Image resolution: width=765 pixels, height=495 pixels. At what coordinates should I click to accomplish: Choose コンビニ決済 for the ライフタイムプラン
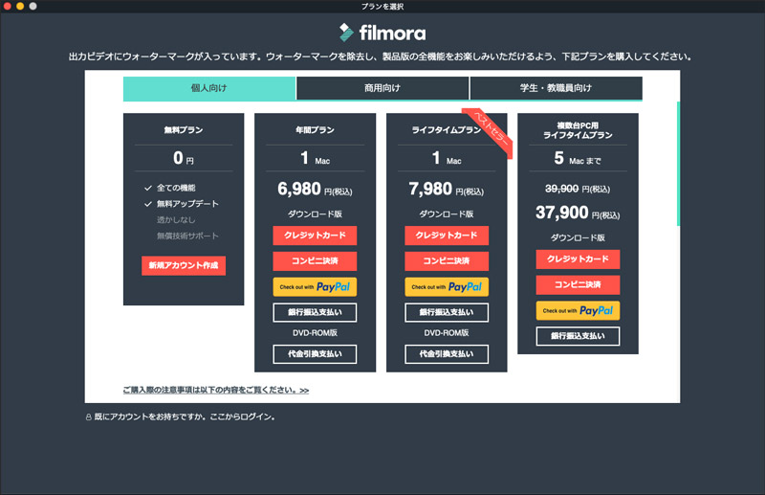(x=447, y=261)
